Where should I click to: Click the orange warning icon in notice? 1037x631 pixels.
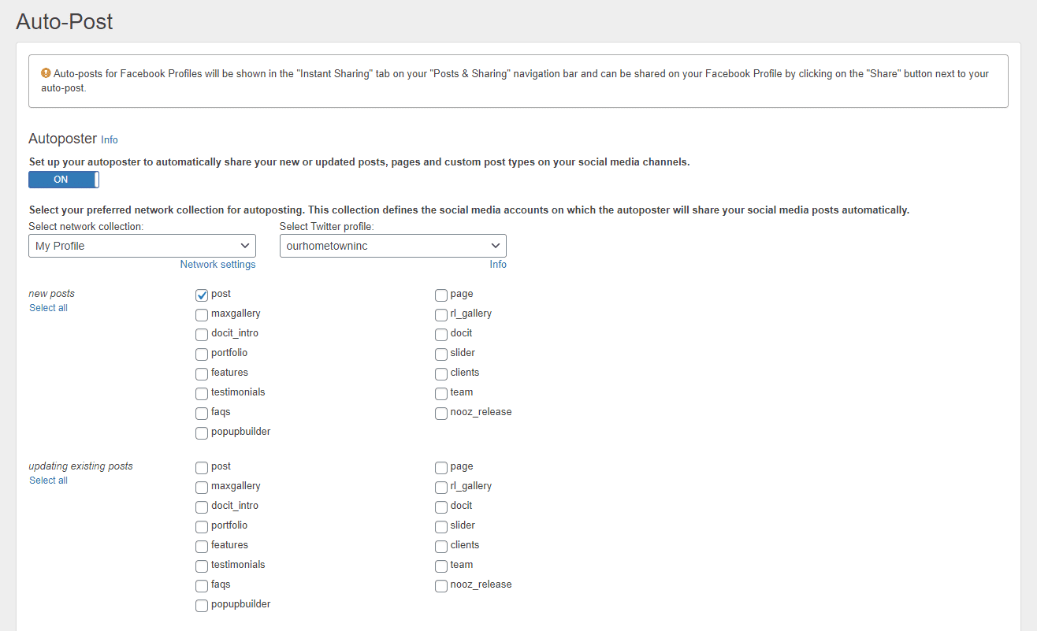(46, 74)
